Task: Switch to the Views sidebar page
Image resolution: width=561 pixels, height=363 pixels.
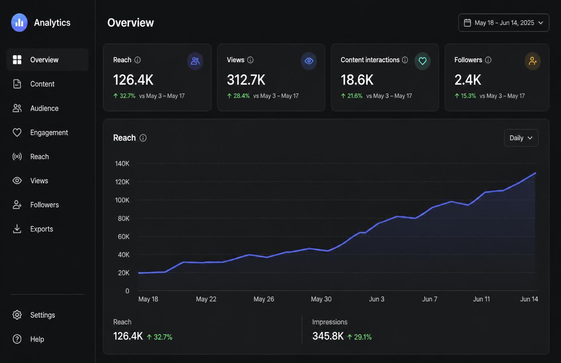Action: click(x=47, y=181)
